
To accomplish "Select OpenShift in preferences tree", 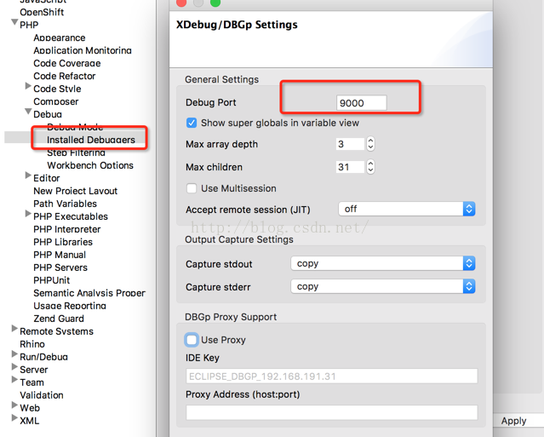I will (42, 12).
